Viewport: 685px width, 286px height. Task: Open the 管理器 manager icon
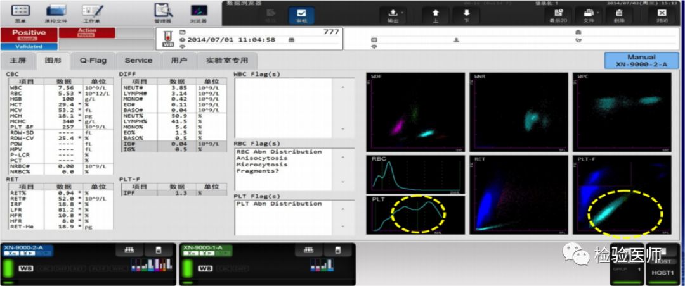point(164,12)
